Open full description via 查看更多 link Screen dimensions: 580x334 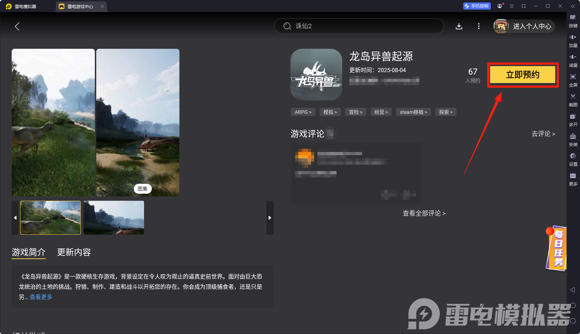41,297
